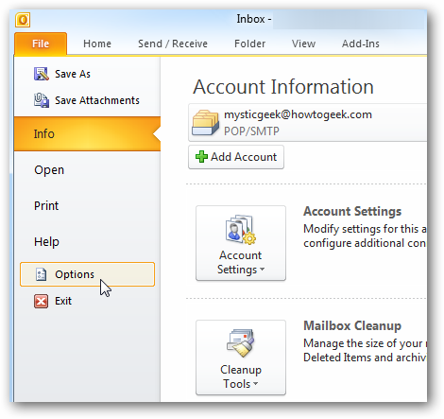Click the mail folders account icon
Image resolution: width=444 pixels, height=419 pixels.
(205, 122)
